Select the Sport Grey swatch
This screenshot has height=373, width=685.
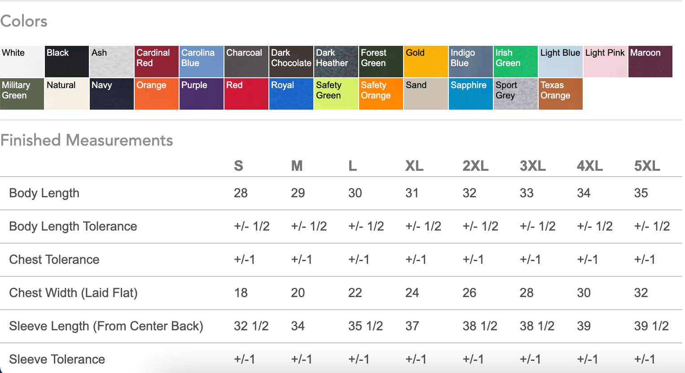tap(516, 94)
